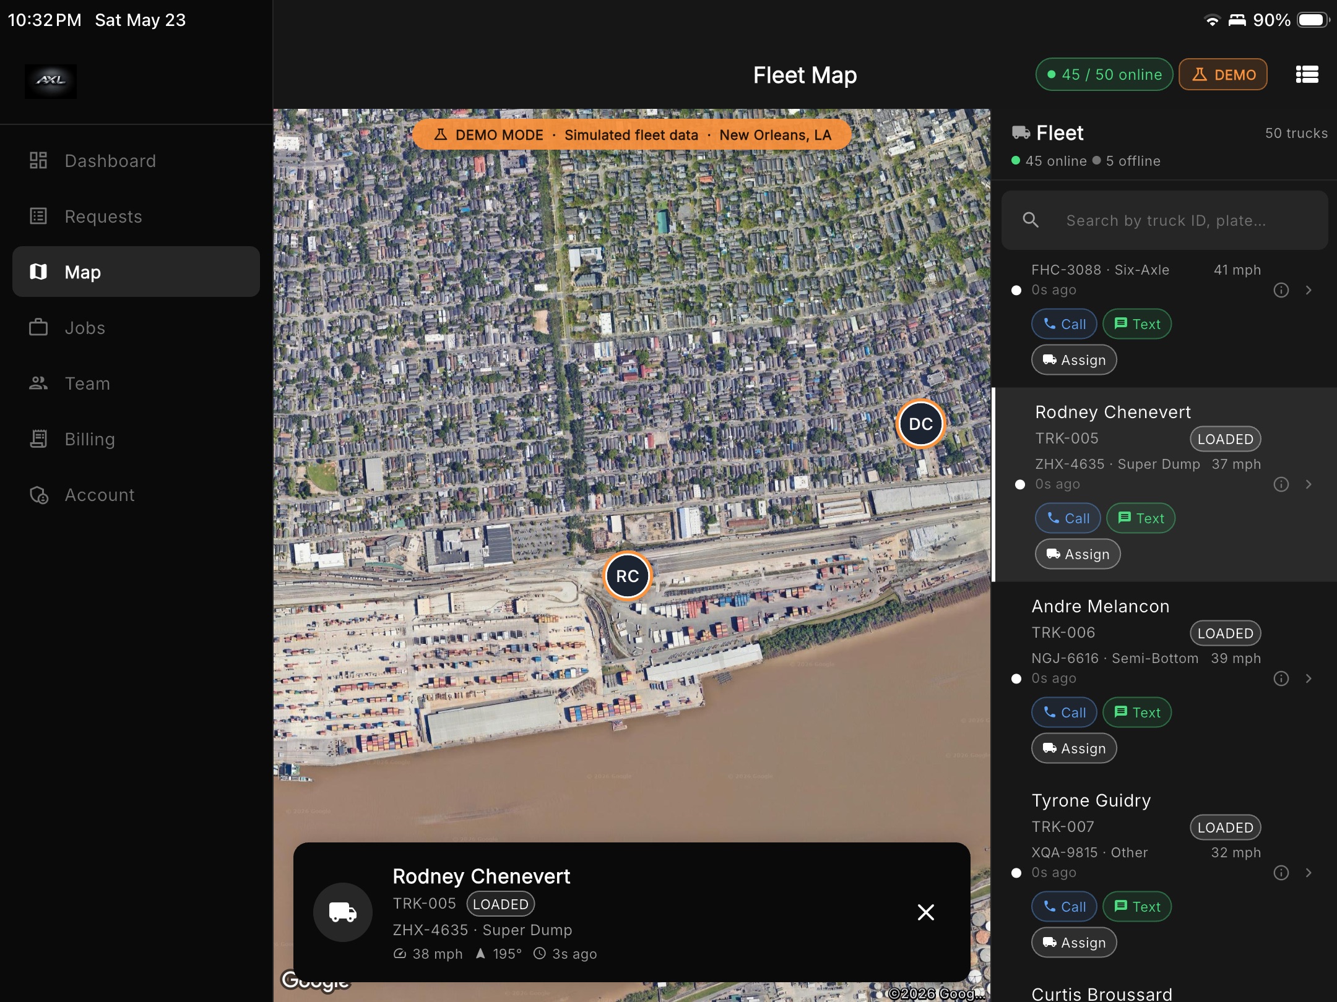Click the sleep focus bed icon
The height and width of the screenshot is (1002, 1337).
pos(1237,20)
